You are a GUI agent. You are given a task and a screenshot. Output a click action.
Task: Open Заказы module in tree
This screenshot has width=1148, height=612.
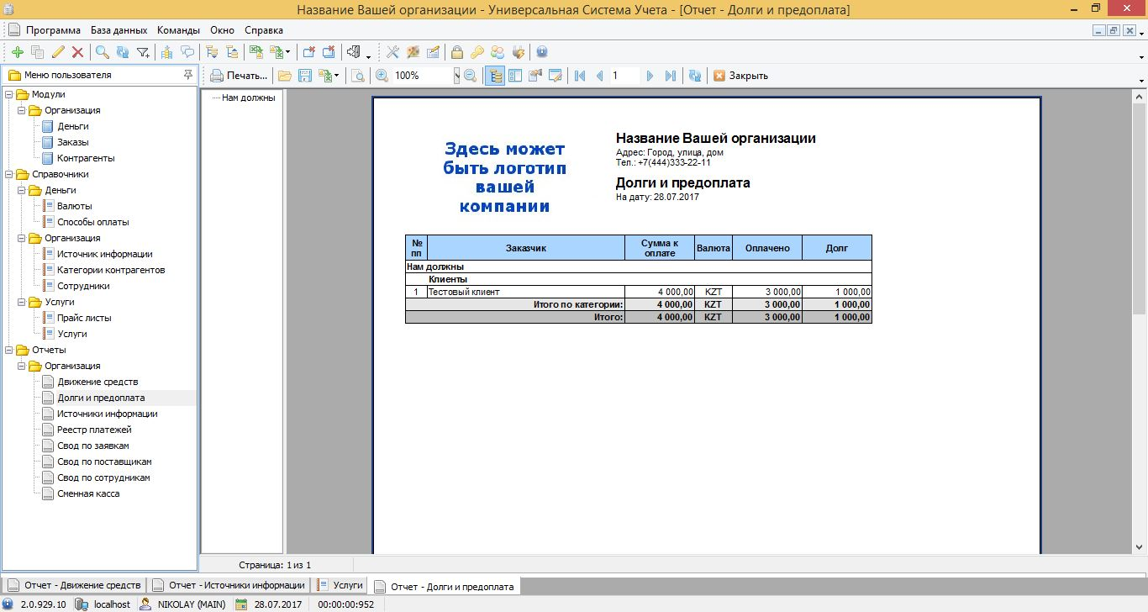(x=73, y=142)
